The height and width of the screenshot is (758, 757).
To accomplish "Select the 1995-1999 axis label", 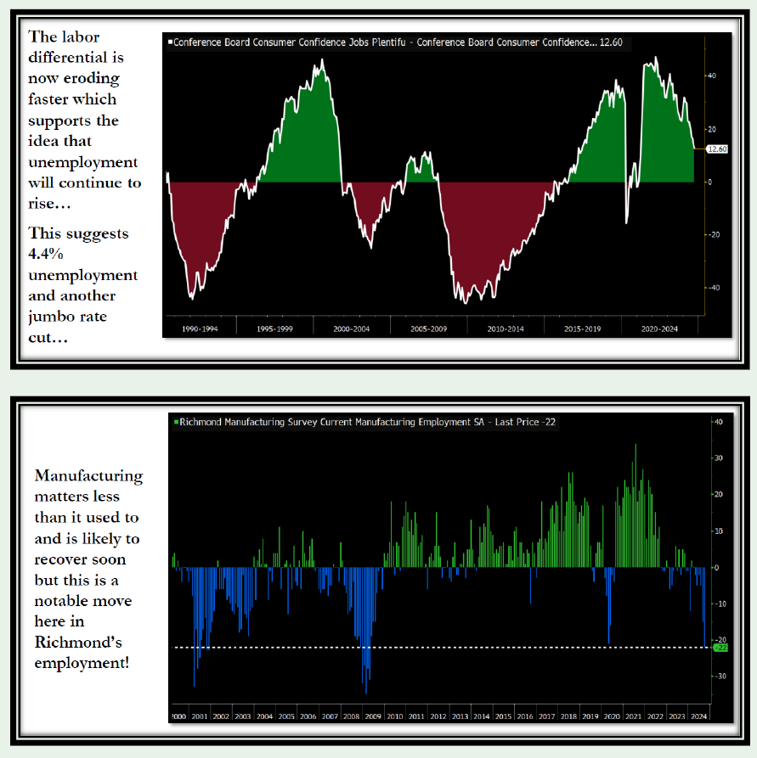I will 274,328.
